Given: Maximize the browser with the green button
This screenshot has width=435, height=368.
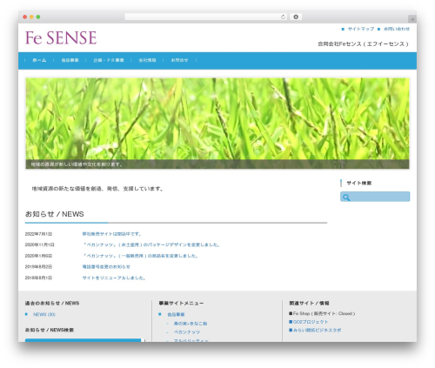Looking at the screenshot, I should point(38,17).
